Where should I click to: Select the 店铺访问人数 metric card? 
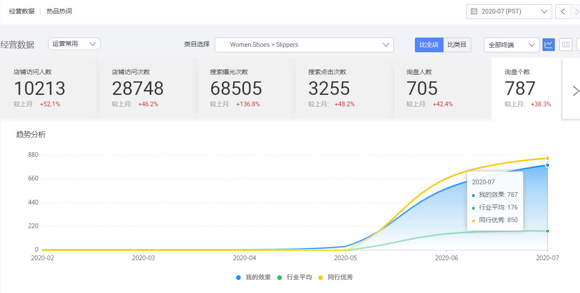coord(49,89)
